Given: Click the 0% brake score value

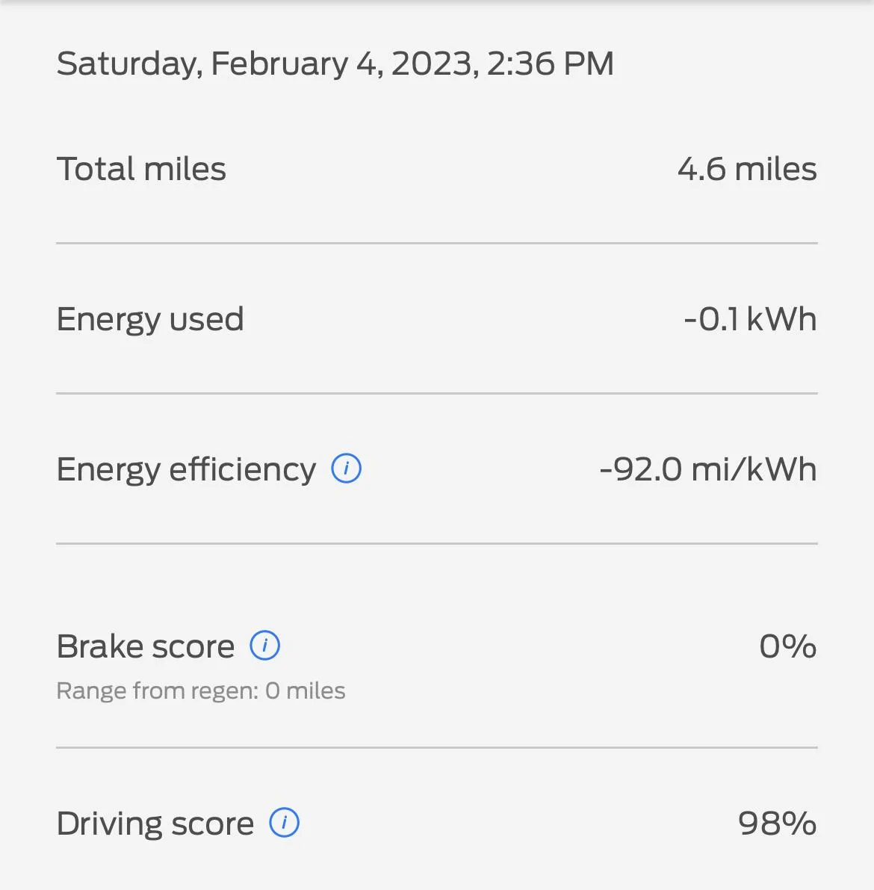Looking at the screenshot, I should pos(787,646).
